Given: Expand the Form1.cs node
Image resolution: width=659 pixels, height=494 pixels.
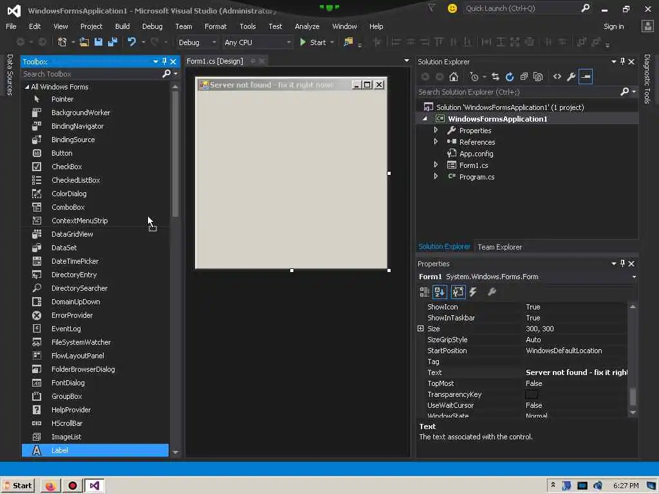Looking at the screenshot, I should [x=436, y=165].
